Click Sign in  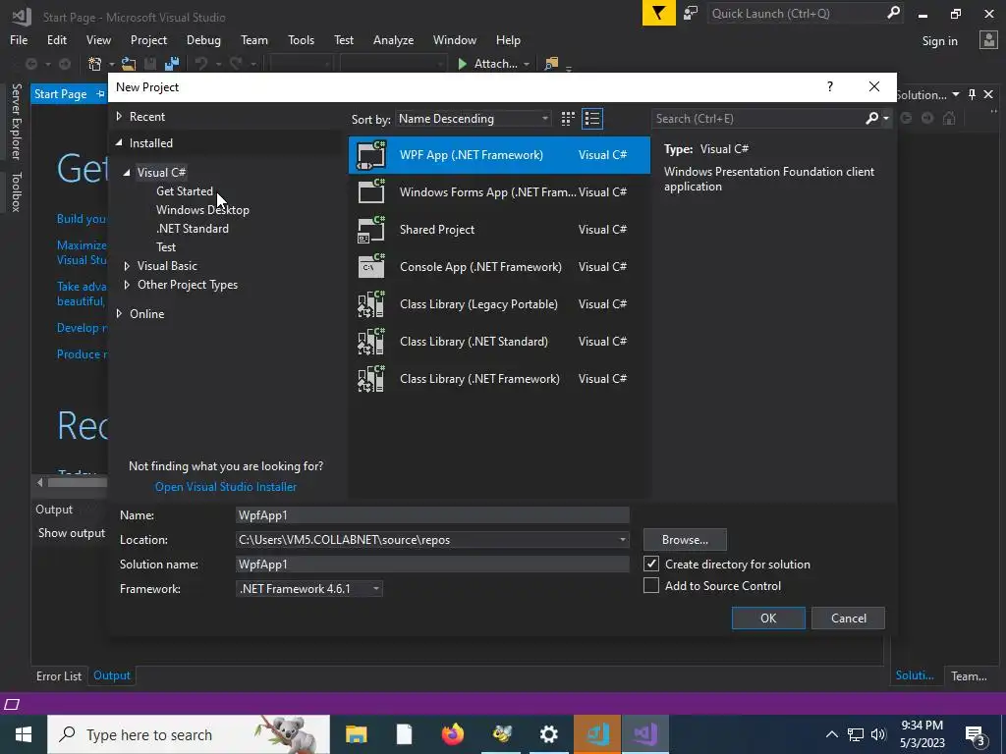[939, 41]
